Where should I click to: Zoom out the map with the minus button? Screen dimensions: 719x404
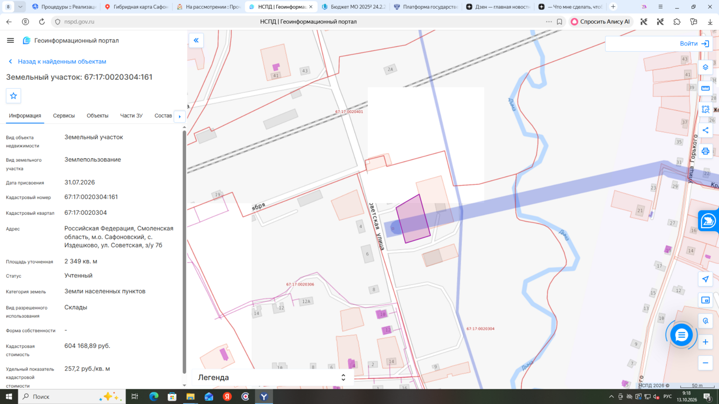click(706, 363)
